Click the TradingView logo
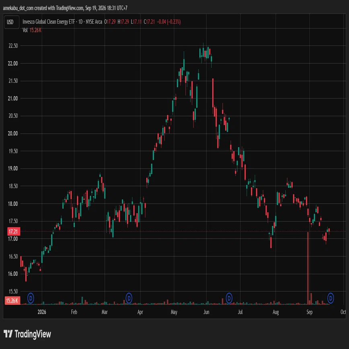Viewport: 349px width, 349px height. 27,334
